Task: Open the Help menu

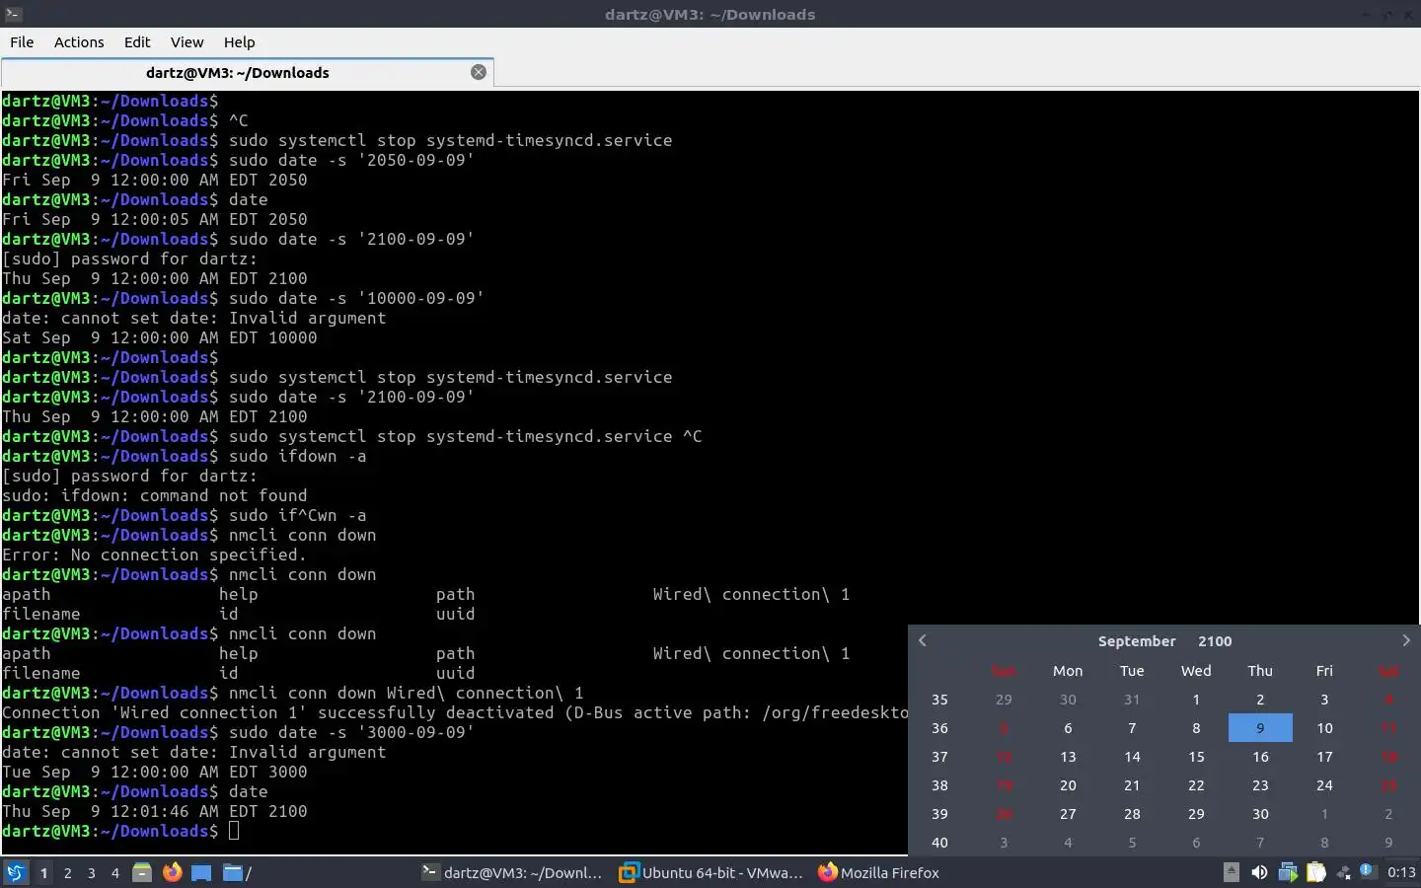Action: [x=239, y=41]
